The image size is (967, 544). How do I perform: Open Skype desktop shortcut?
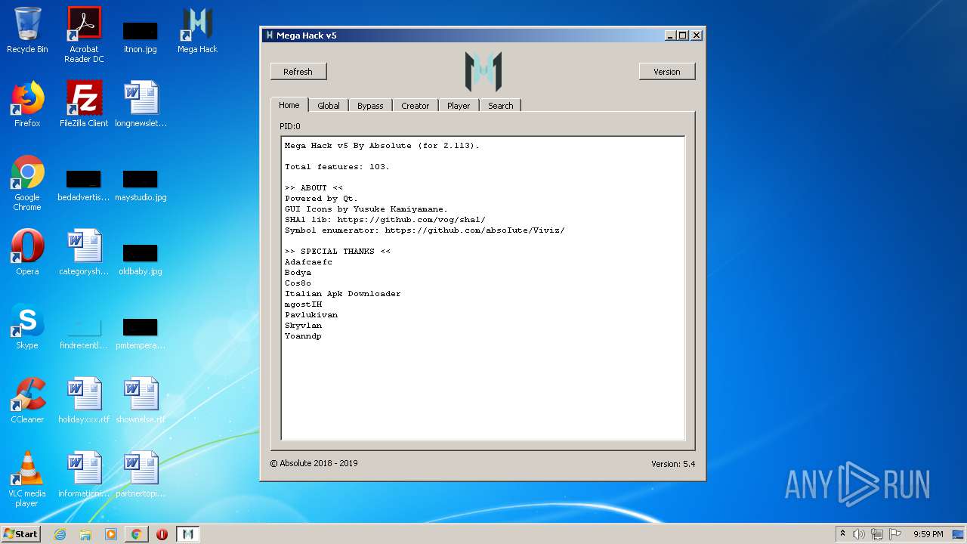(x=27, y=326)
